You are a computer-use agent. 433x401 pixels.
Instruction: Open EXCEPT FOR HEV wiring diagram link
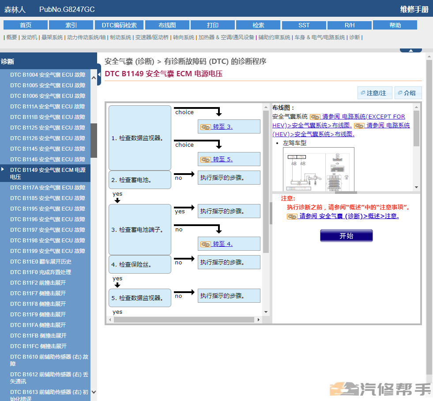[363, 117]
